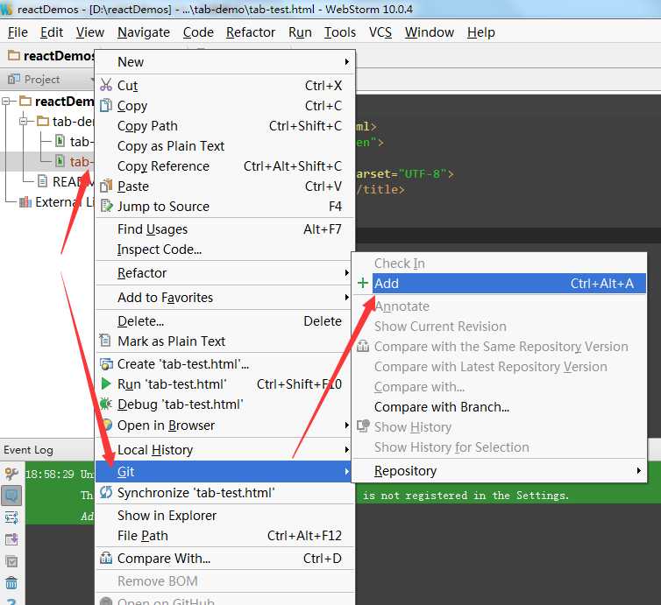Select Copy as Plain Text entry
This screenshot has width=661, height=605.
(x=224, y=146)
